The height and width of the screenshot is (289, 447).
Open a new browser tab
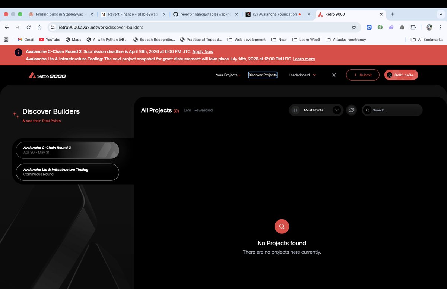click(x=392, y=14)
